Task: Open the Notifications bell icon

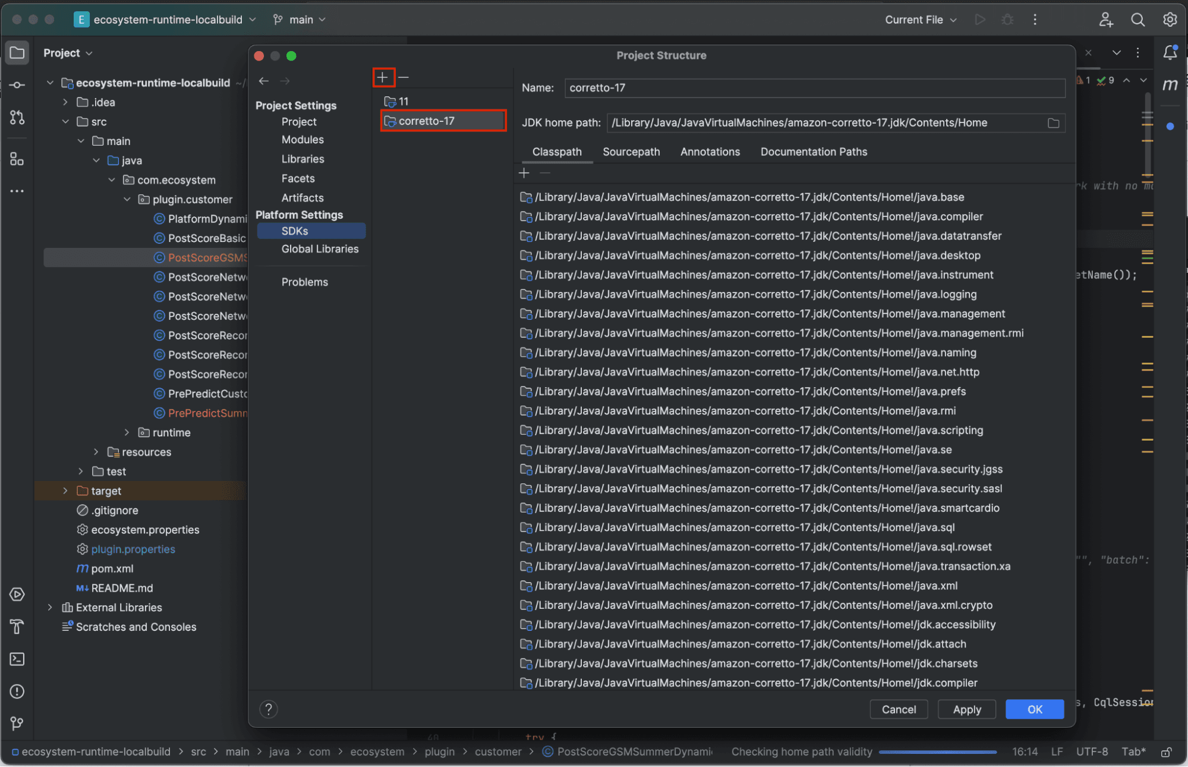Action: [x=1170, y=52]
